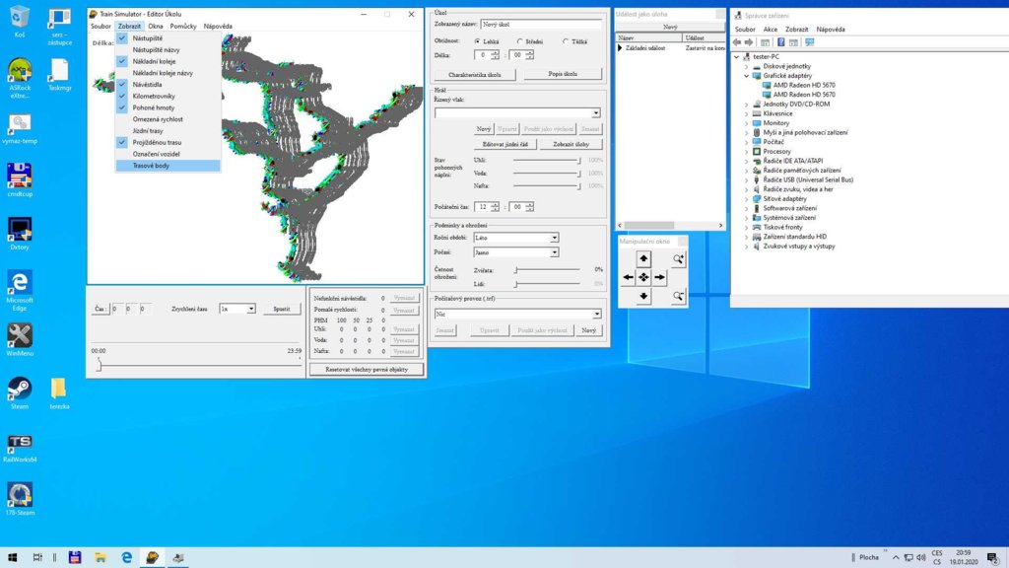
Task: Click the zoom in magnifier button
Action: pos(678,259)
